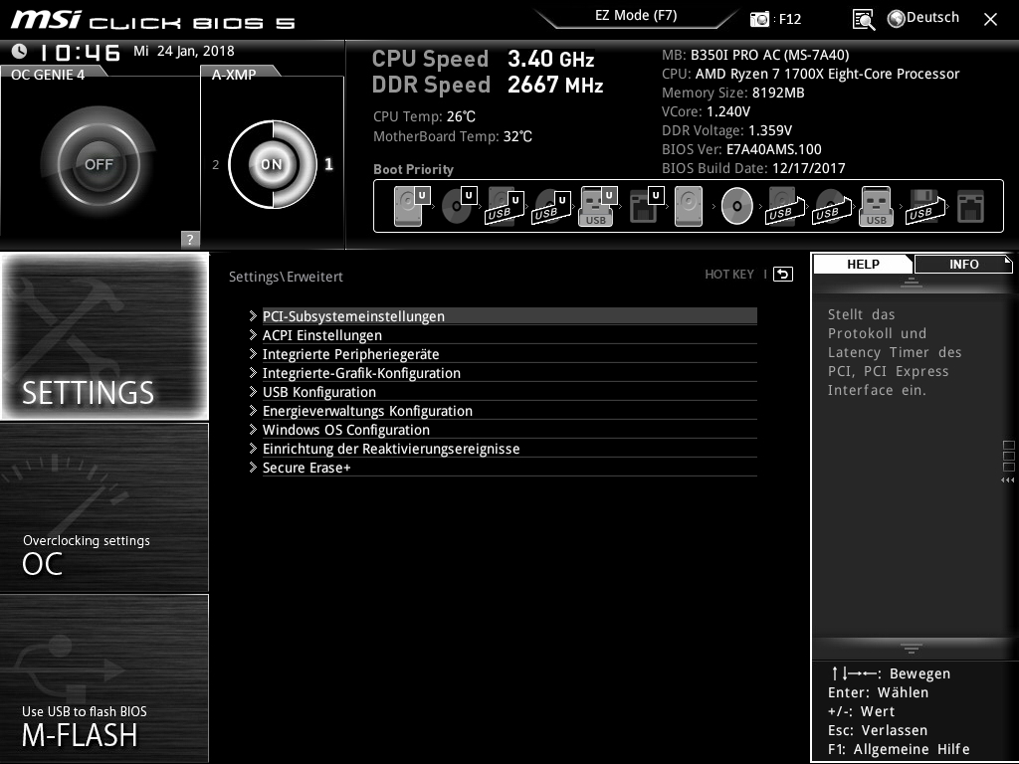Open the BIOS search magnifier icon
This screenshot has height=764, width=1019.
(863, 20)
